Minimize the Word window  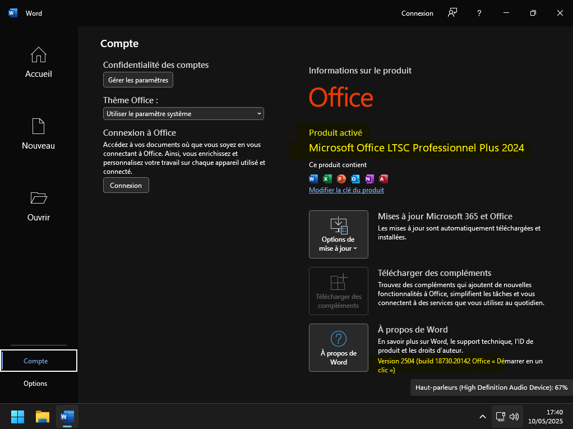pyautogui.click(x=506, y=13)
